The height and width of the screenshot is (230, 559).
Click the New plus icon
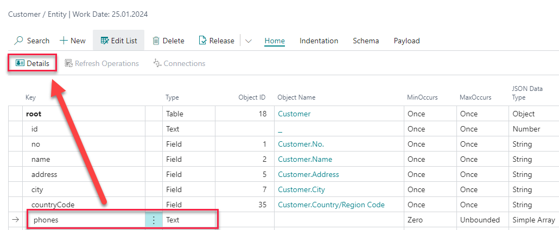tap(63, 41)
